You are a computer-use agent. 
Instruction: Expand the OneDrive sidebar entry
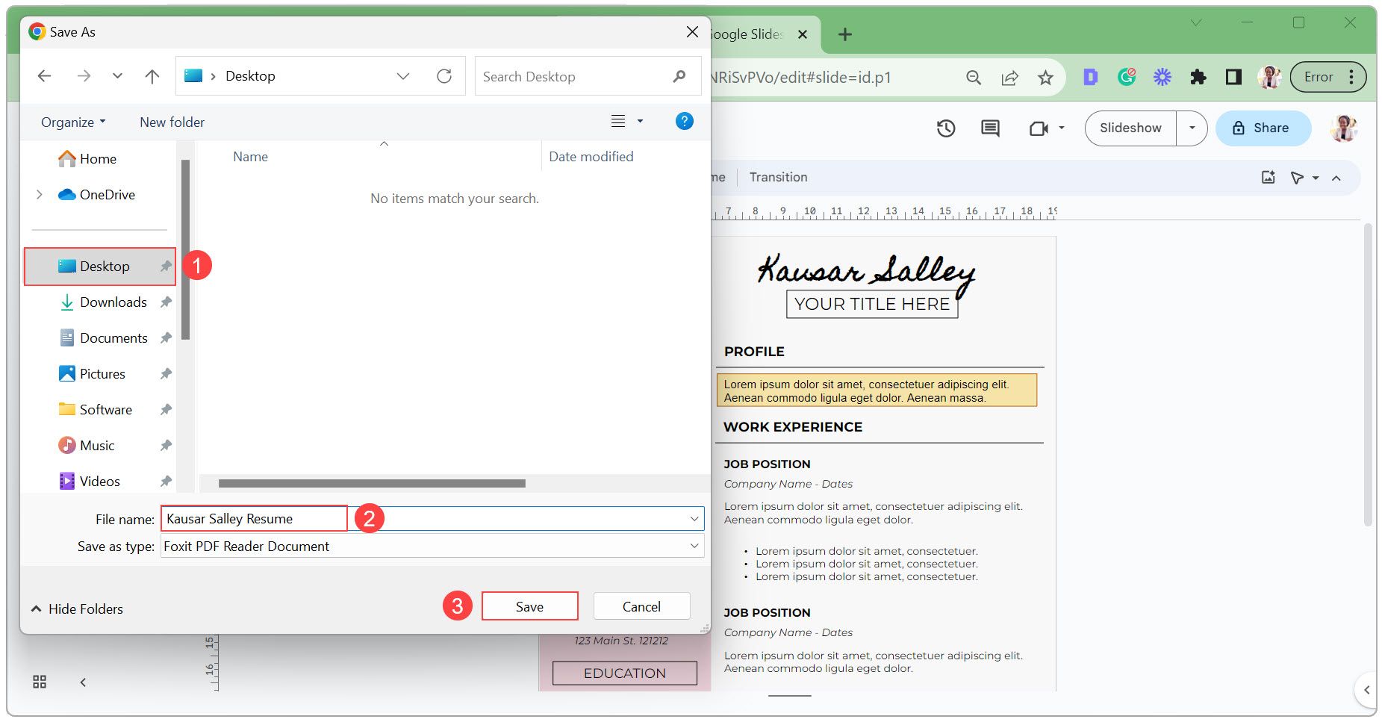click(40, 194)
